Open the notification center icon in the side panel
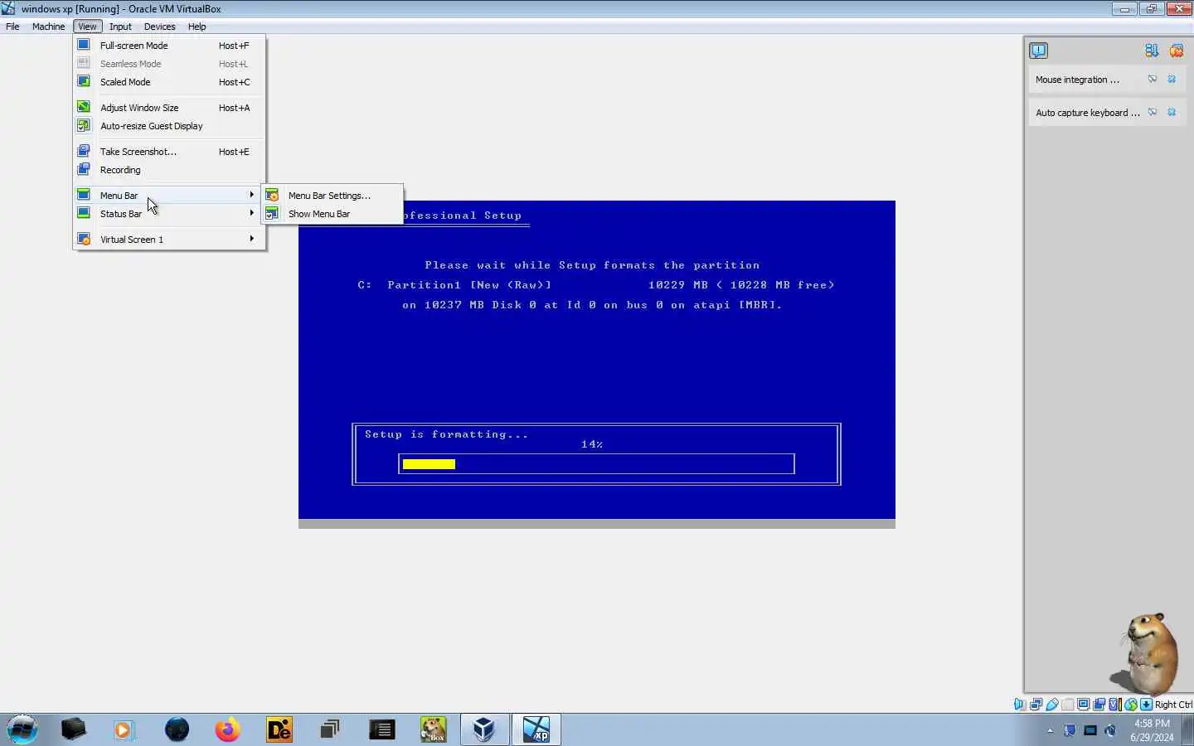This screenshot has width=1194, height=746. click(x=1038, y=51)
